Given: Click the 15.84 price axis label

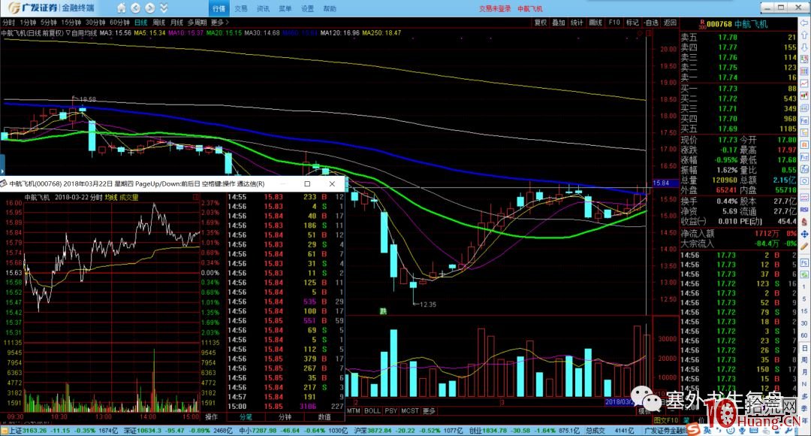Looking at the screenshot, I should [661, 183].
